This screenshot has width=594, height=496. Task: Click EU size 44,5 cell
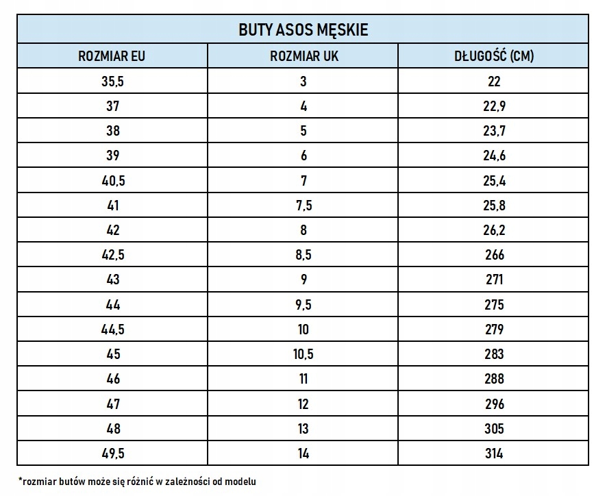(x=112, y=330)
